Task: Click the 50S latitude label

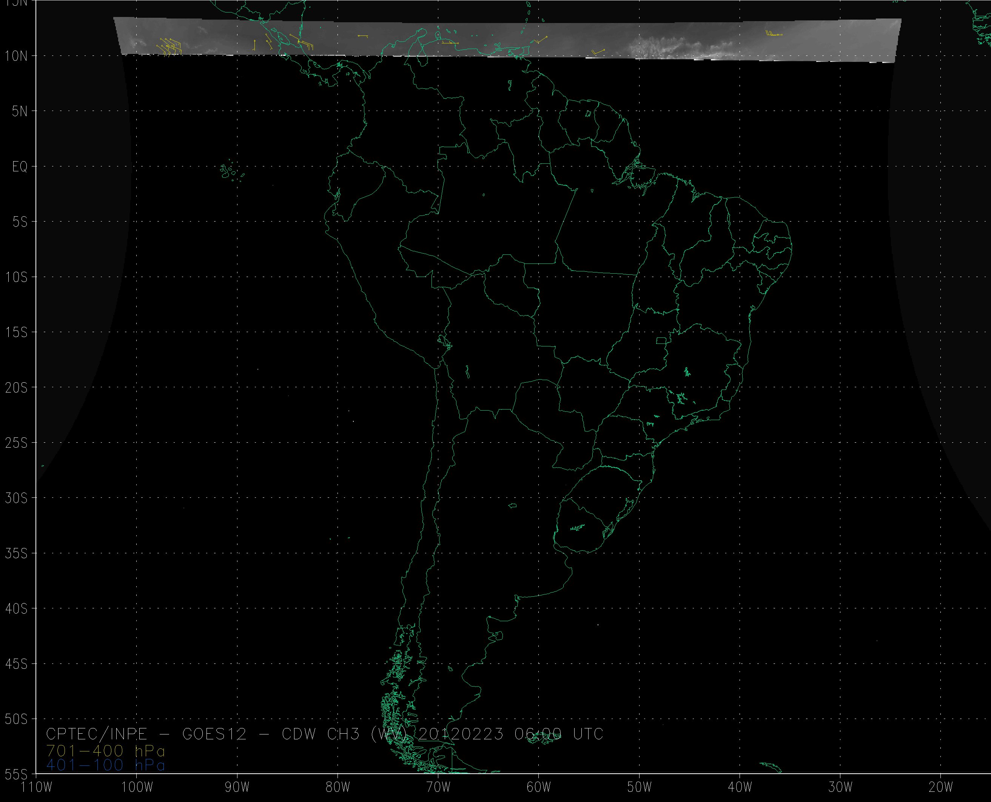Action: click(16, 720)
